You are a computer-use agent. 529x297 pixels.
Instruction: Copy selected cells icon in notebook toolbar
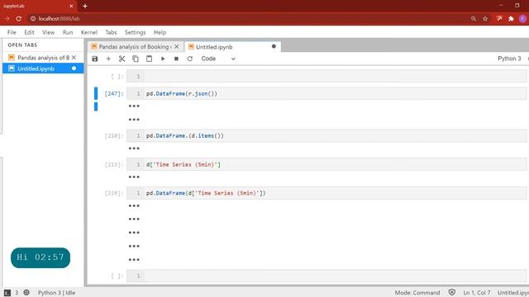tap(136, 59)
